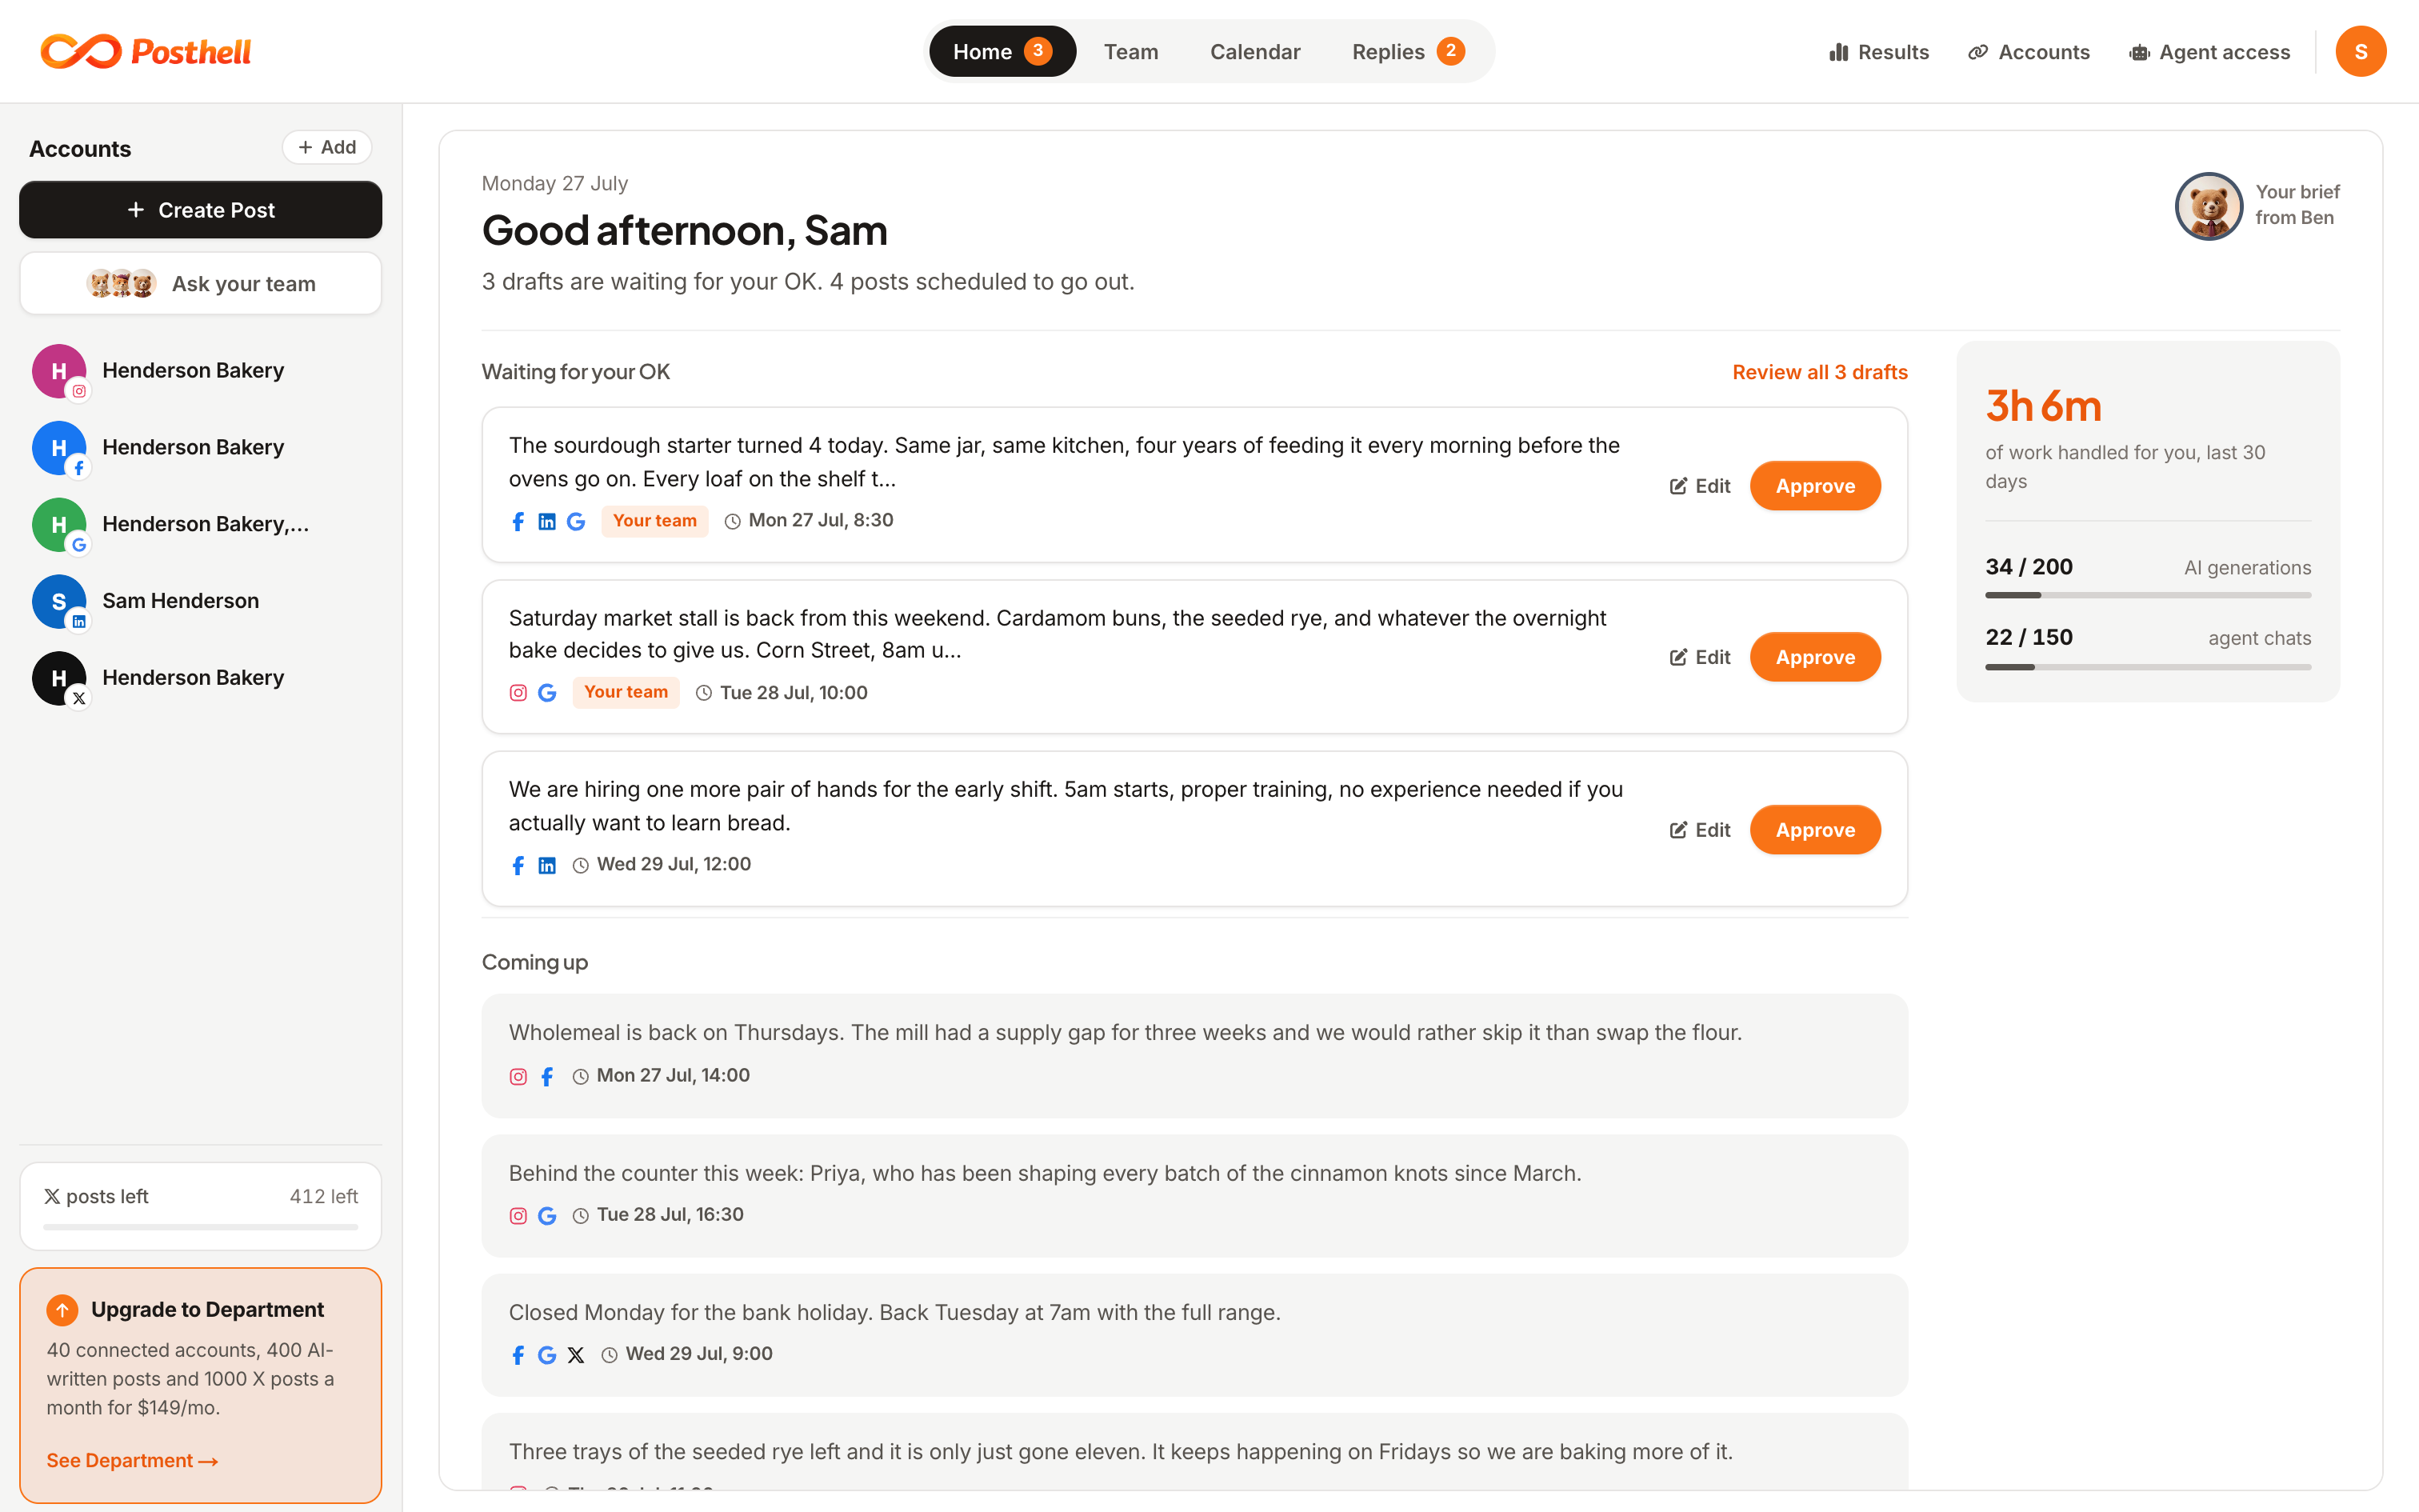Open Agent access robot icon
2419x1512 pixels.
[x=2138, y=52]
